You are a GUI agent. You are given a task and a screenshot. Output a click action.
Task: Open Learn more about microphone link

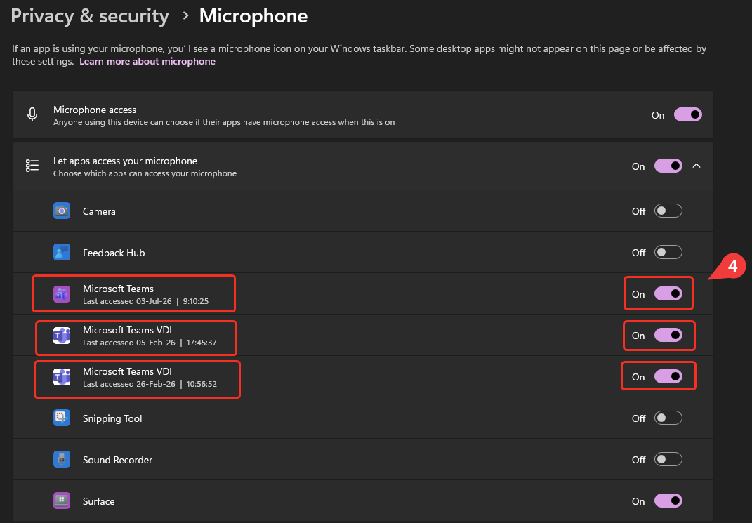pyautogui.click(x=147, y=61)
